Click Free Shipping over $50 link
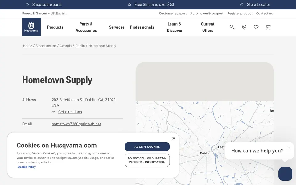This screenshot has height=185, width=296. tap(154, 5)
